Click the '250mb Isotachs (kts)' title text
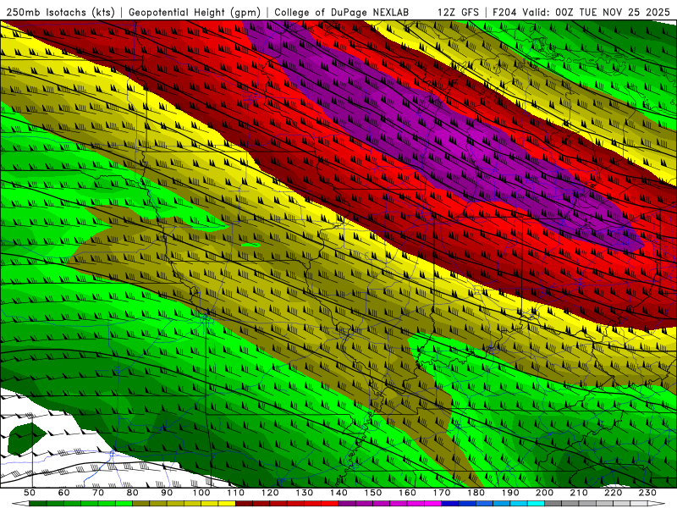 61,12
